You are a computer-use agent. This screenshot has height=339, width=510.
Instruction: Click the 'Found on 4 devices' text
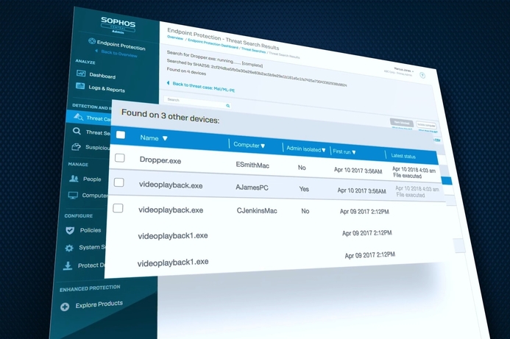[x=186, y=71]
